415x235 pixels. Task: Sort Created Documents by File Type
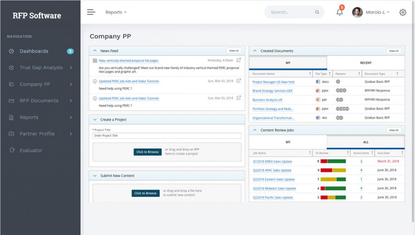330,74
